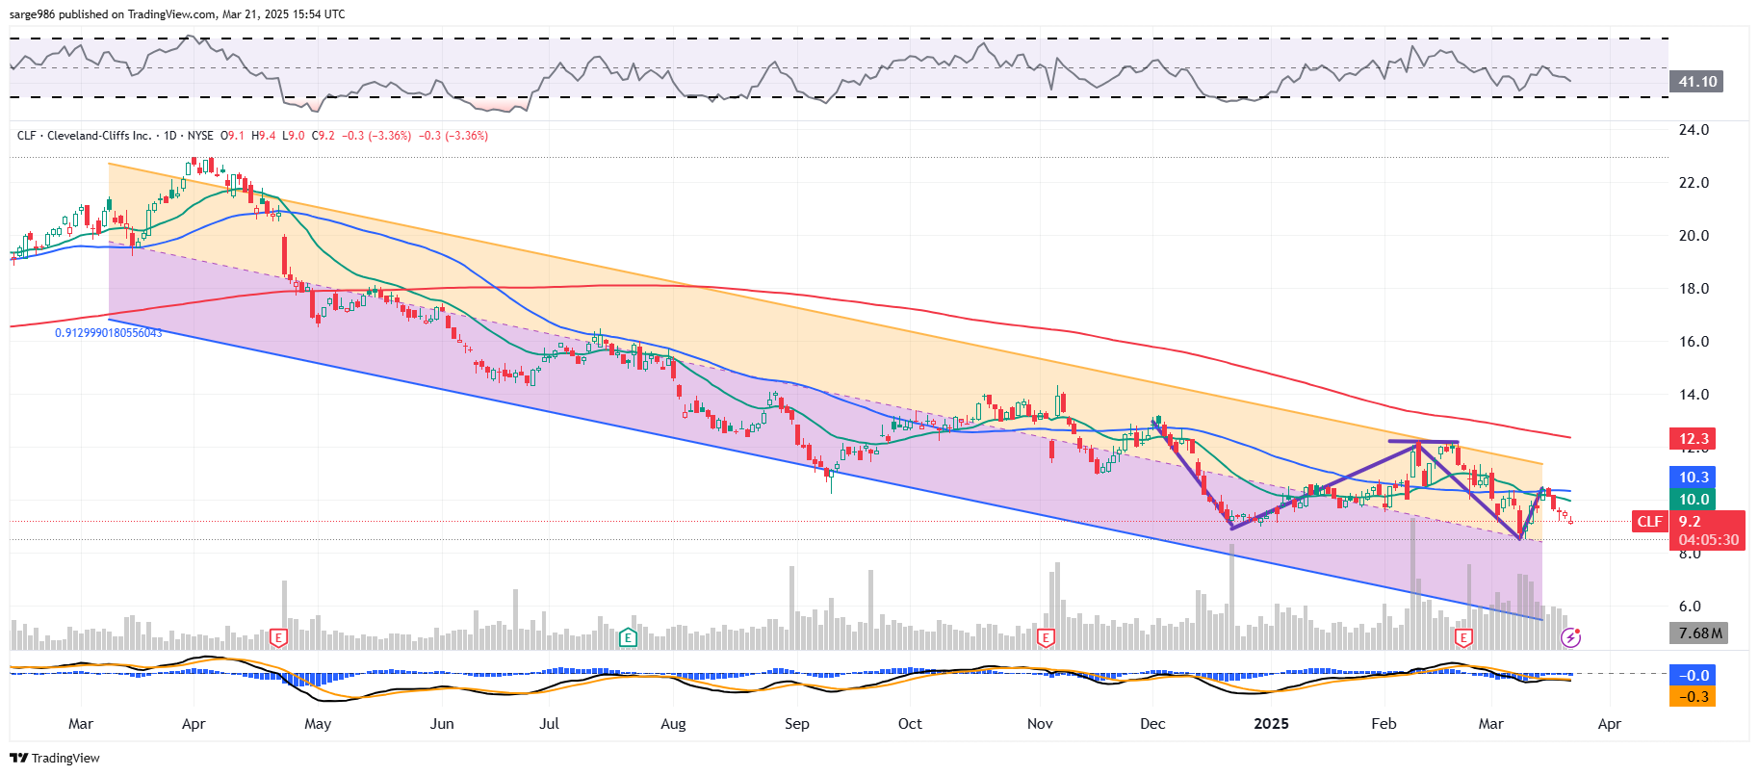Click the green earnings E marker in July

coord(628,637)
